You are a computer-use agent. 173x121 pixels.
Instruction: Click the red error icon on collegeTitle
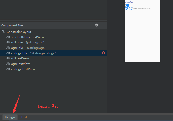pos(103,53)
